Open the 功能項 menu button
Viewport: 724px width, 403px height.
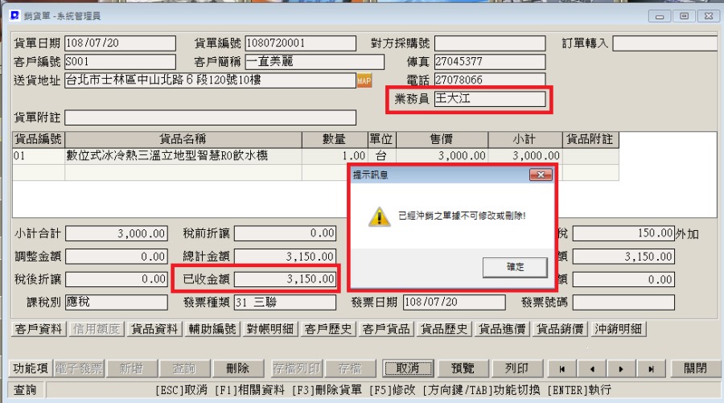pyautogui.click(x=31, y=368)
